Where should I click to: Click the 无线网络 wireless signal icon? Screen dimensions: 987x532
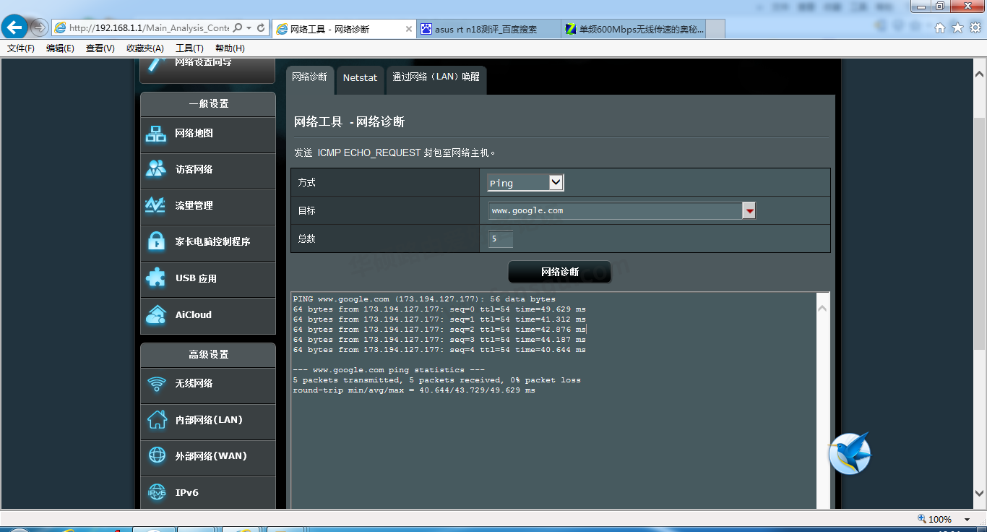point(156,384)
